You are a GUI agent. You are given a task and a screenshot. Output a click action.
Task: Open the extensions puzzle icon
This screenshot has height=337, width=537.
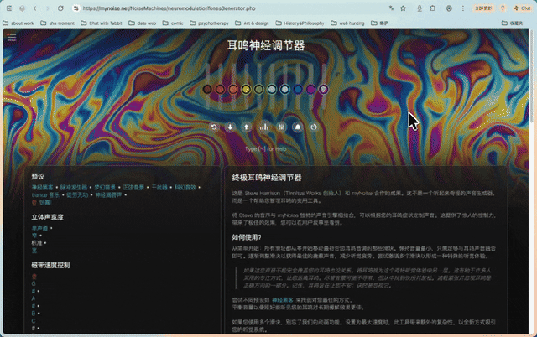pos(433,8)
